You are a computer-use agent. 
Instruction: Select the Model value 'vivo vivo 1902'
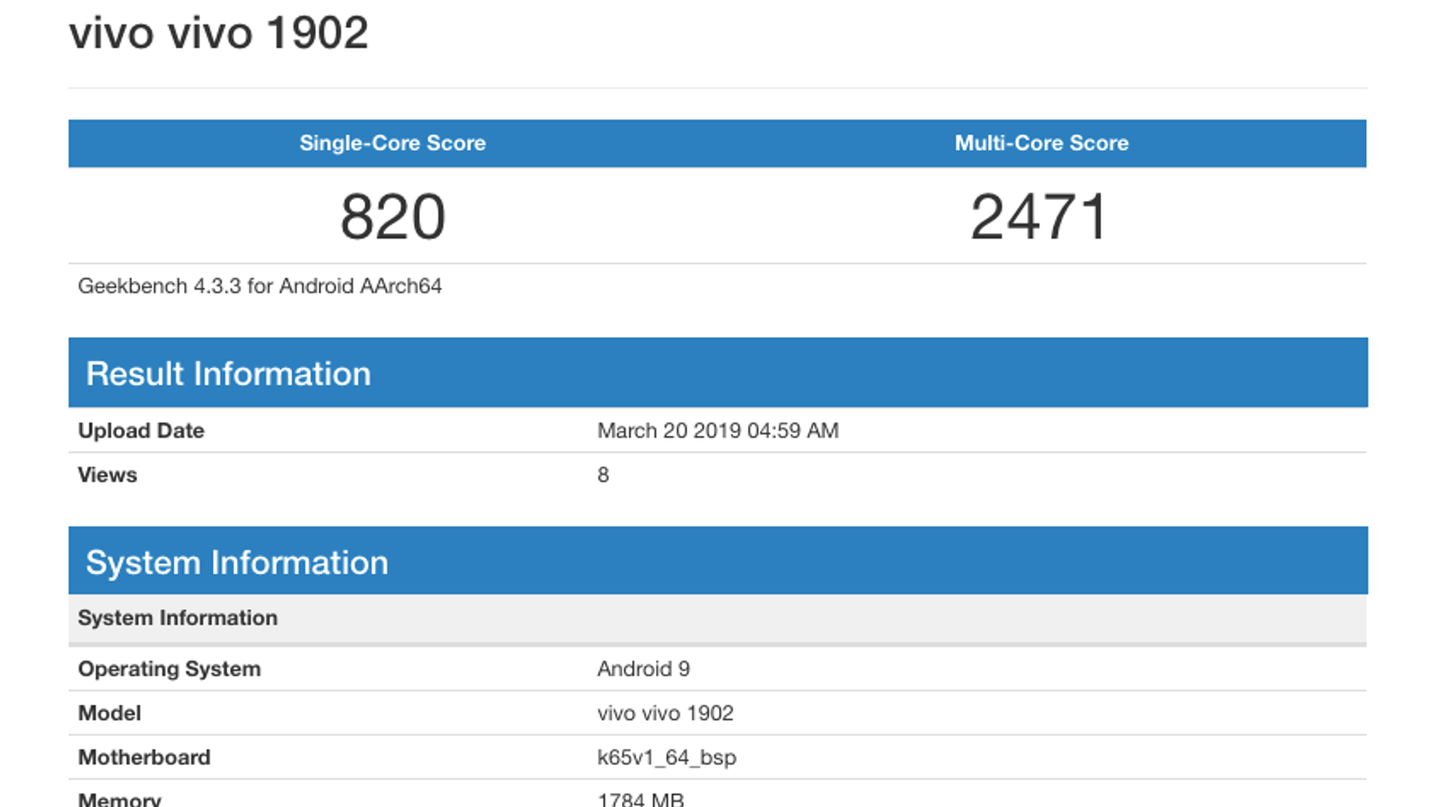(665, 713)
